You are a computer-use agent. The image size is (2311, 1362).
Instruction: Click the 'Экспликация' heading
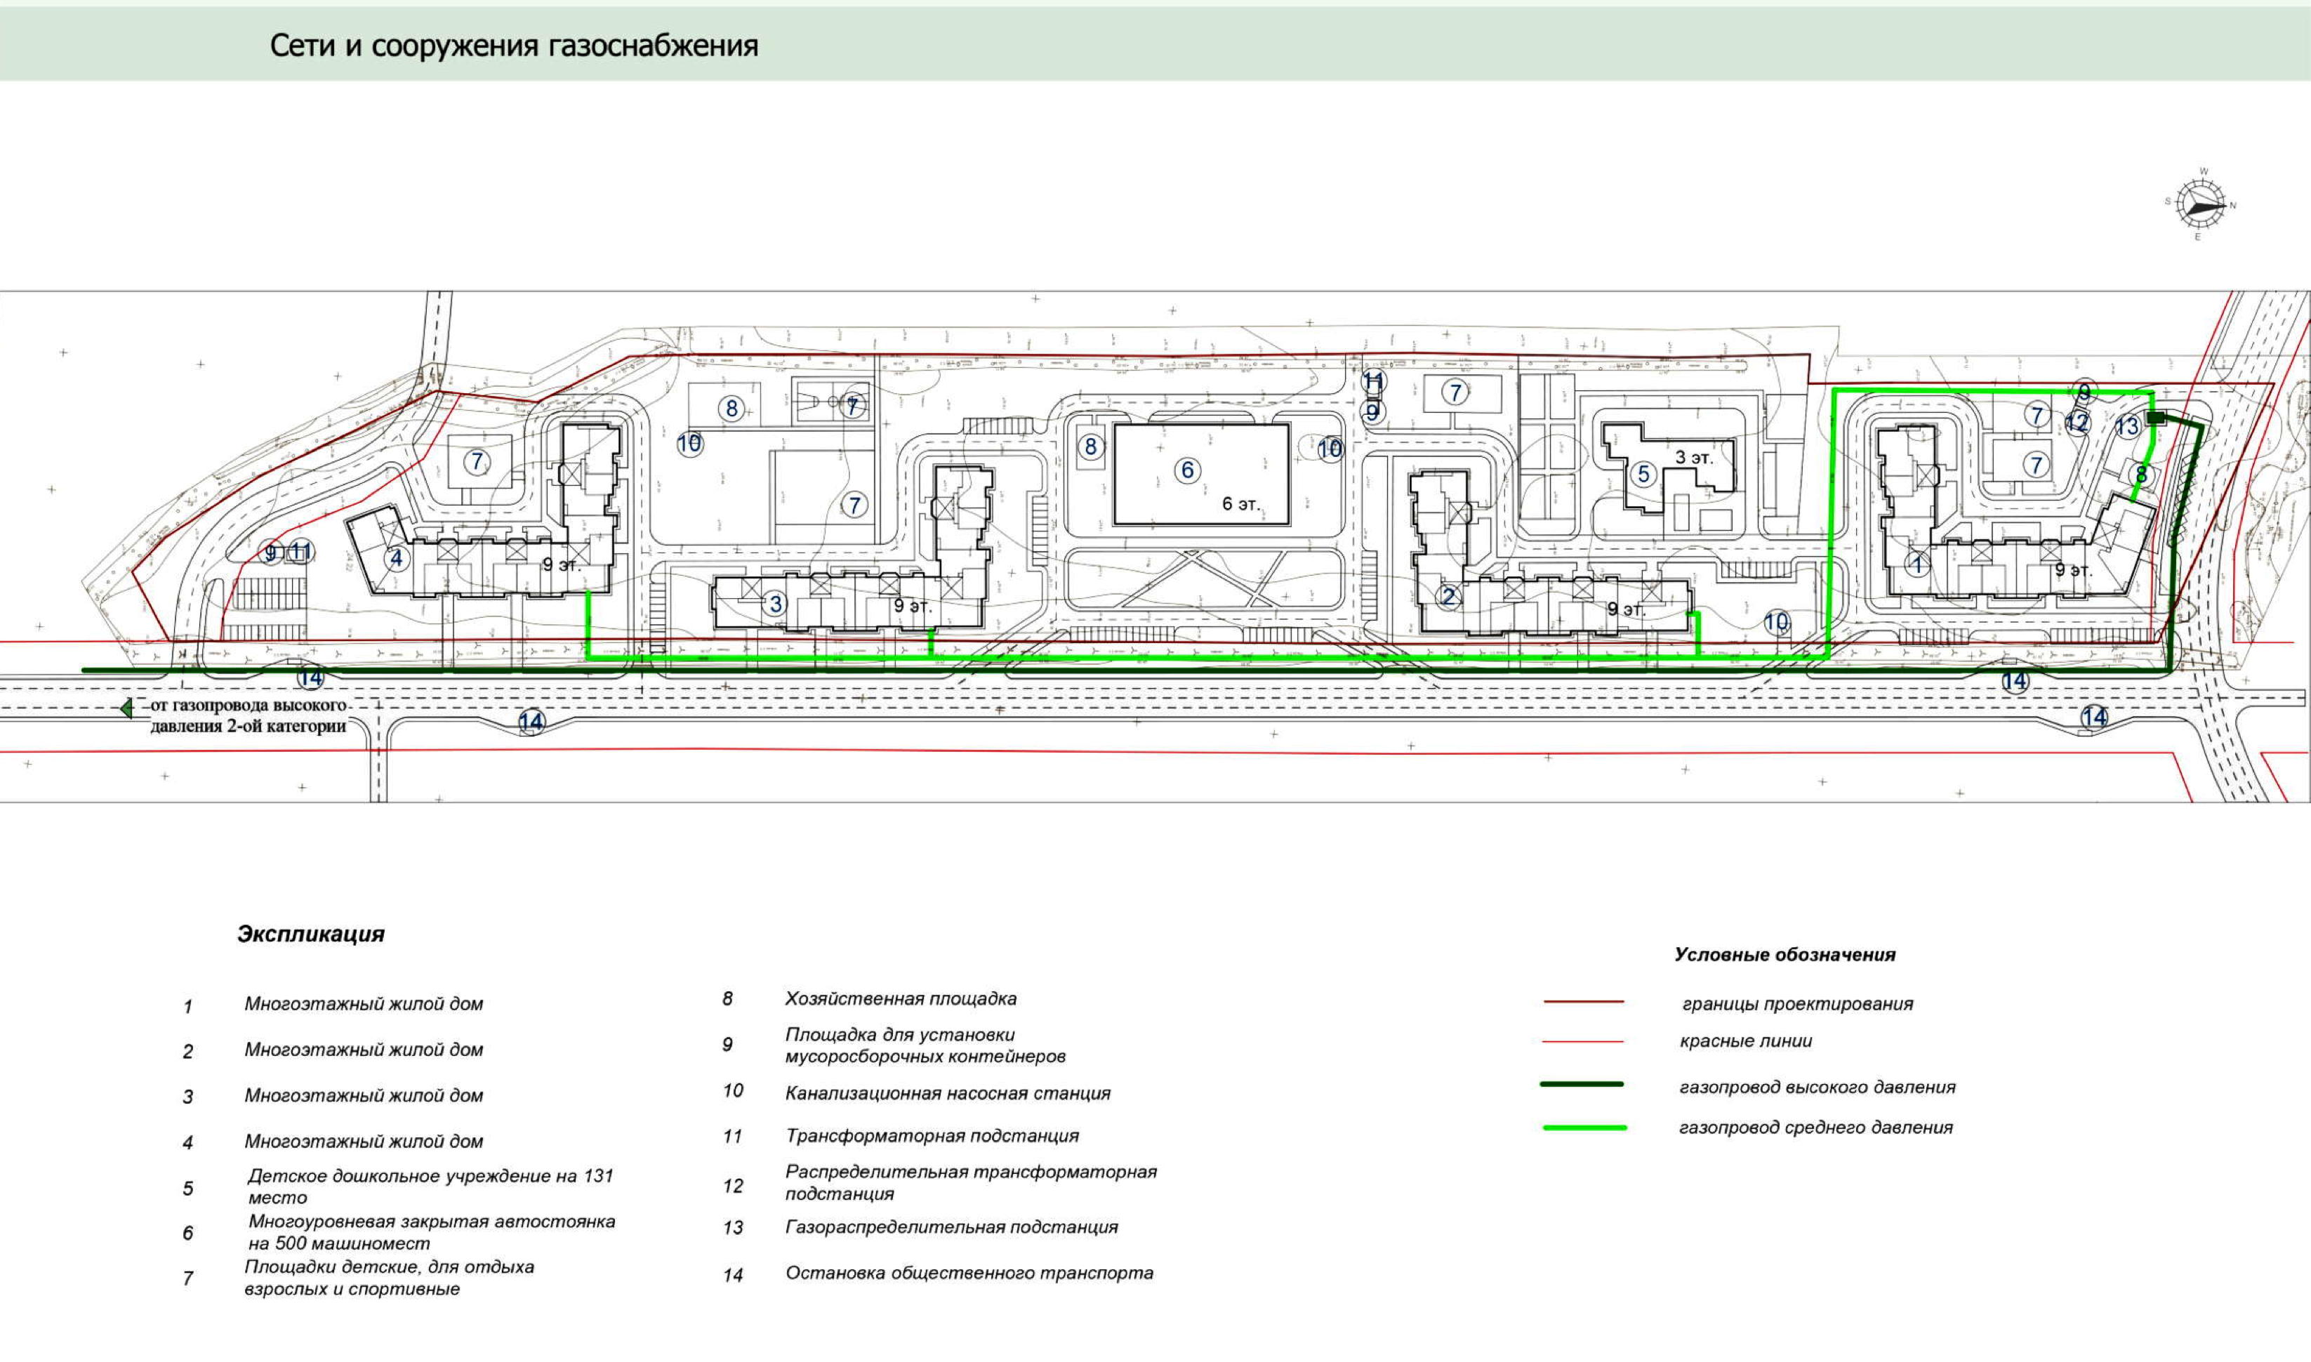click(x=311, y=934)
